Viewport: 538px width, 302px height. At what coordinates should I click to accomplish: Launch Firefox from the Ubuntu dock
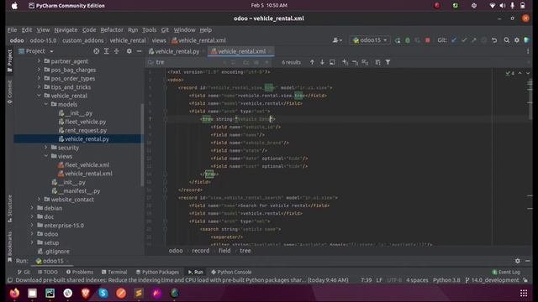click(x=14, y=293)
